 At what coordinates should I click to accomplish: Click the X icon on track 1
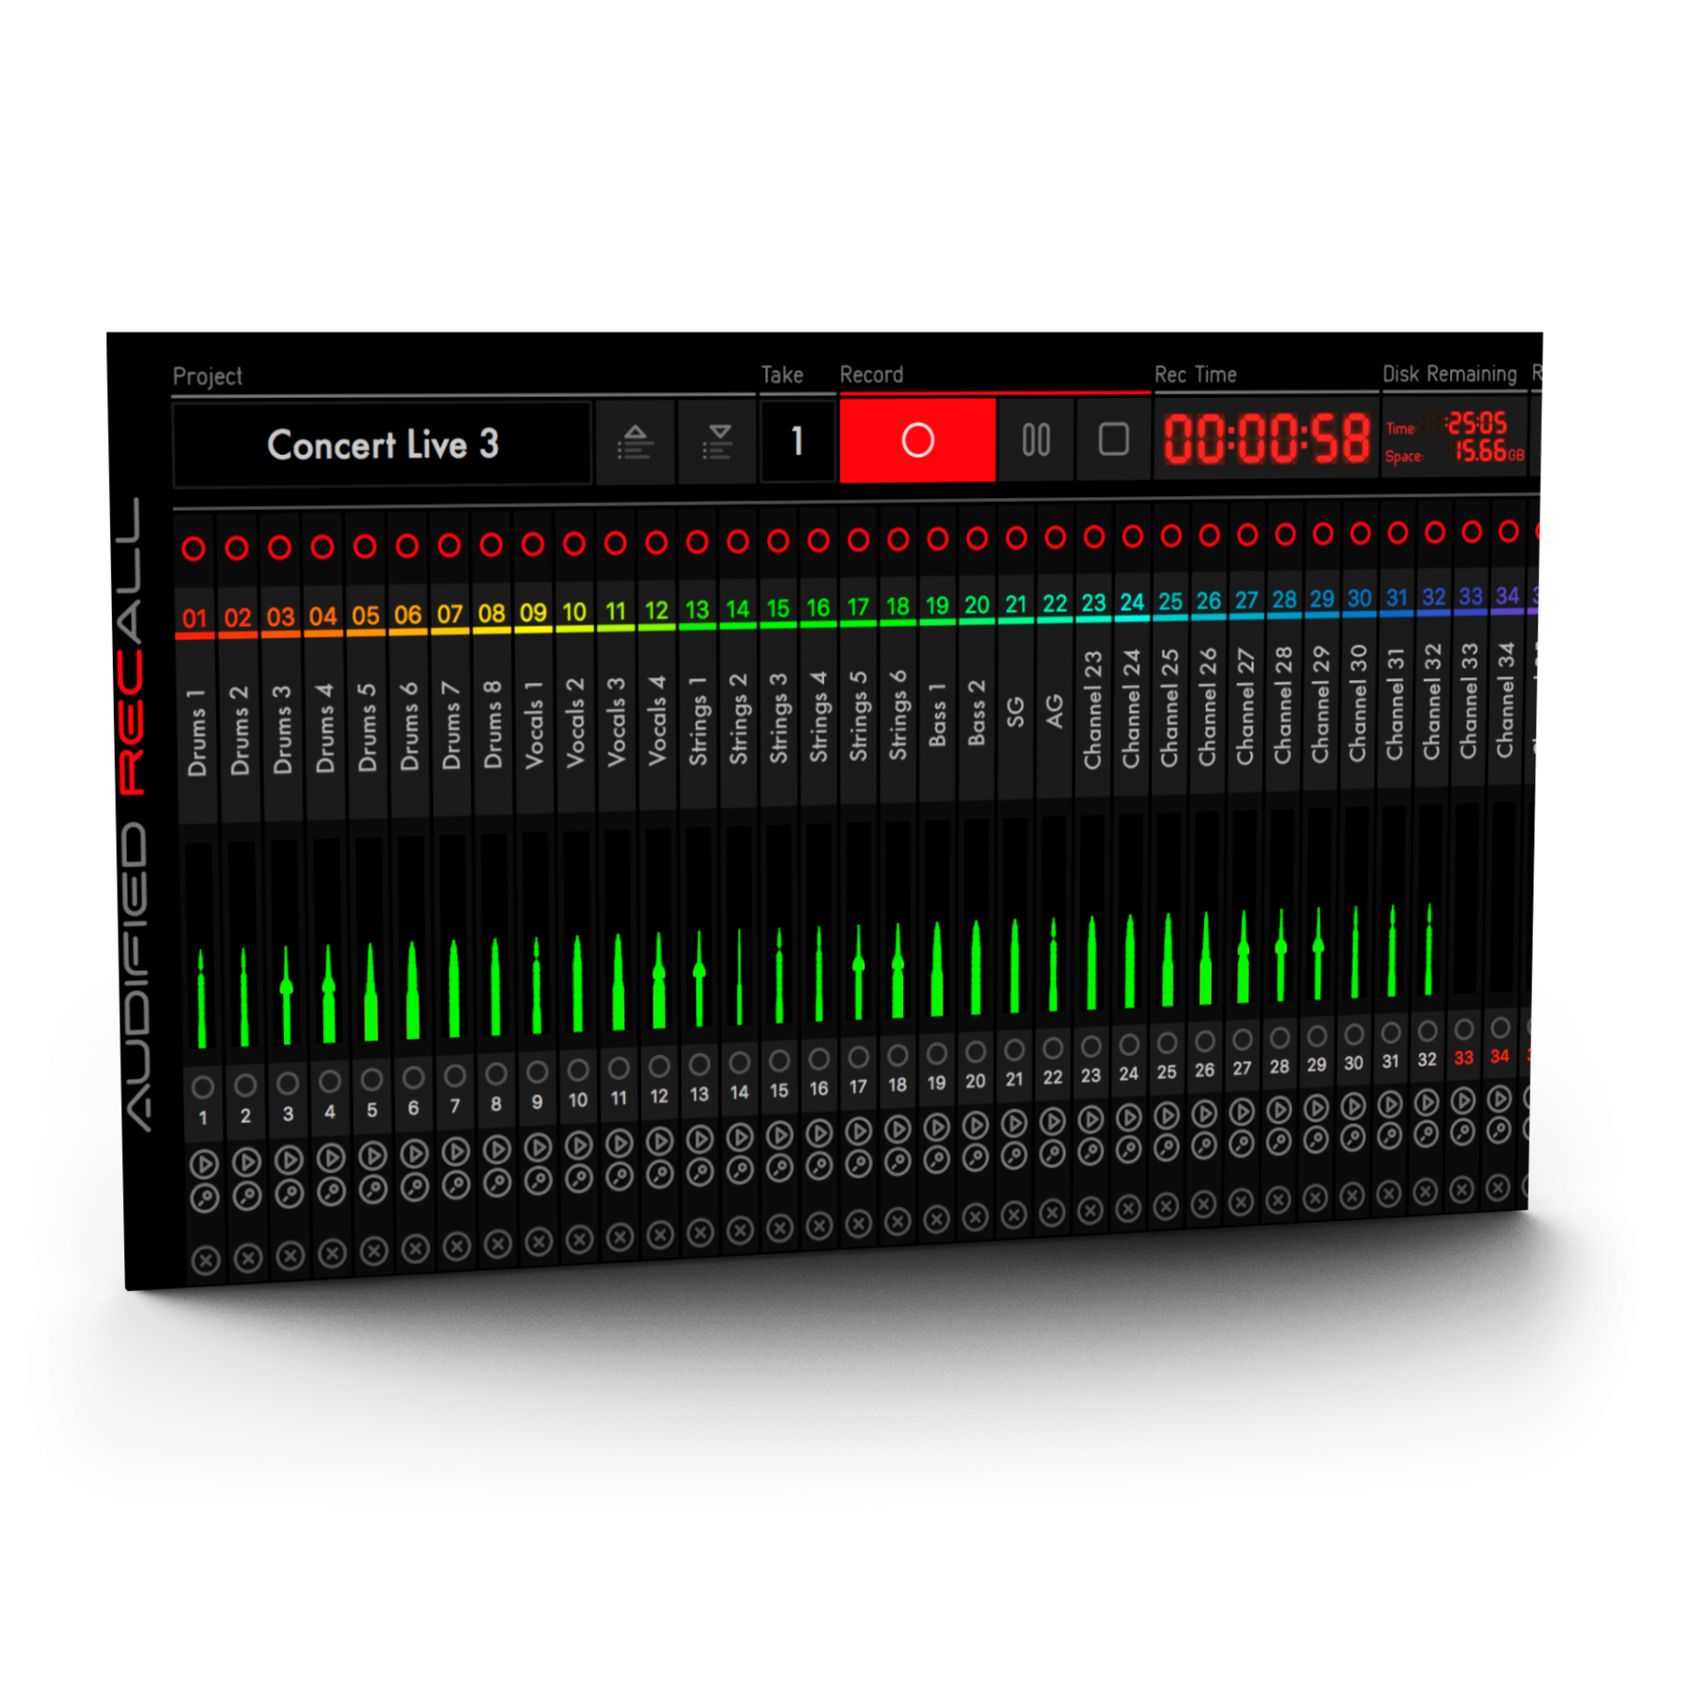coord(206,1261)
